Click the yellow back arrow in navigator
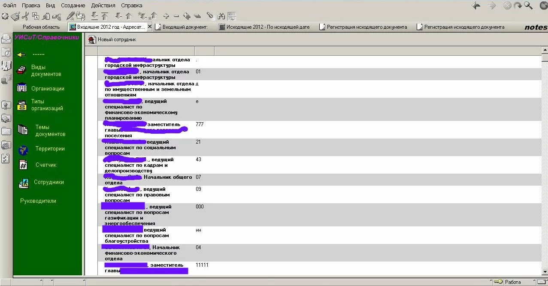548x286 pixels. (21, 55)
